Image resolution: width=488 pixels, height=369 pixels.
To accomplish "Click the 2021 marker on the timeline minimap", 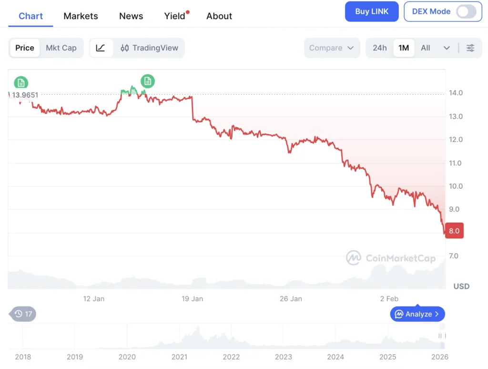I will pyautogui.click(x=179, y=357).
